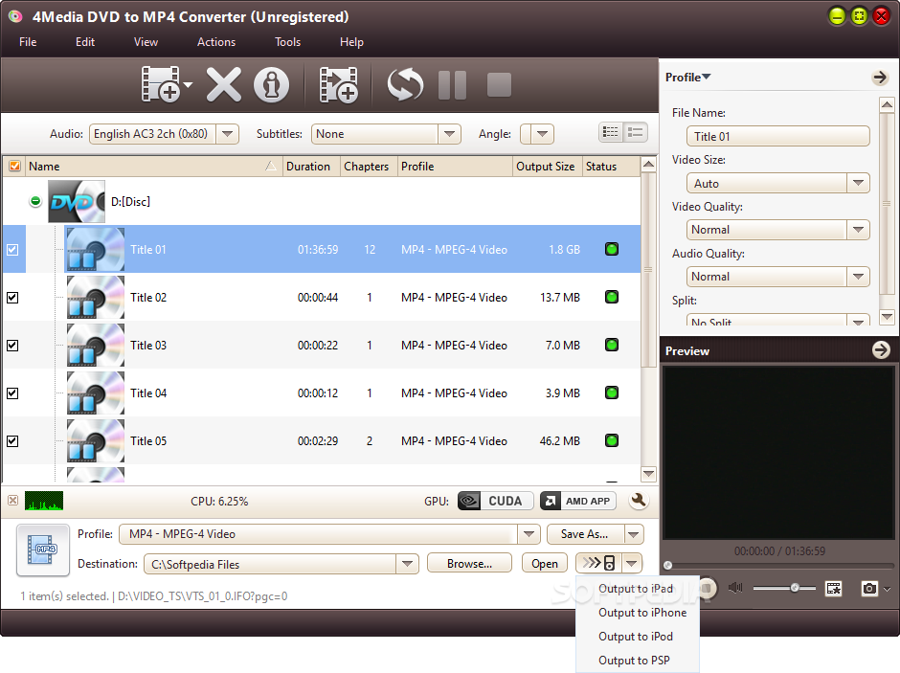The height and width of the screenshot is (673, 900).
Task: Click the preview seek bar handle
Action: tap(667, 566)
